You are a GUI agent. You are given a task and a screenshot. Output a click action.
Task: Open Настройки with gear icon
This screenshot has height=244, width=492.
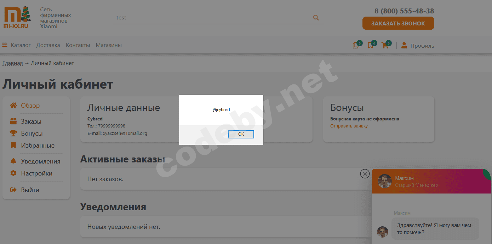[x=36, y=173]
